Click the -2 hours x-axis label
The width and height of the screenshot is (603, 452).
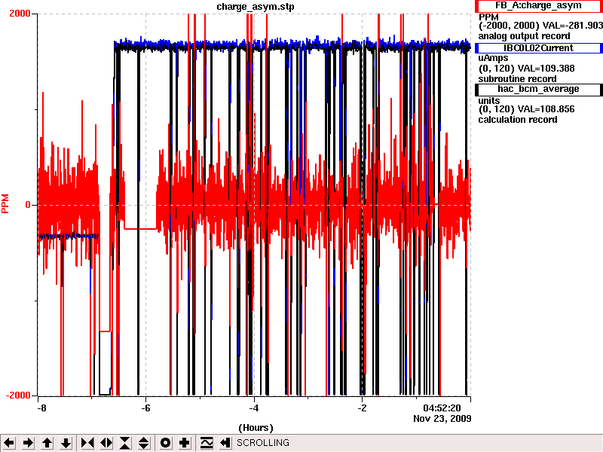tap(362, 408)
